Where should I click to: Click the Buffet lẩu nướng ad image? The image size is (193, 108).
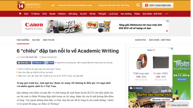pyautogui.click(x=151, y=97)
